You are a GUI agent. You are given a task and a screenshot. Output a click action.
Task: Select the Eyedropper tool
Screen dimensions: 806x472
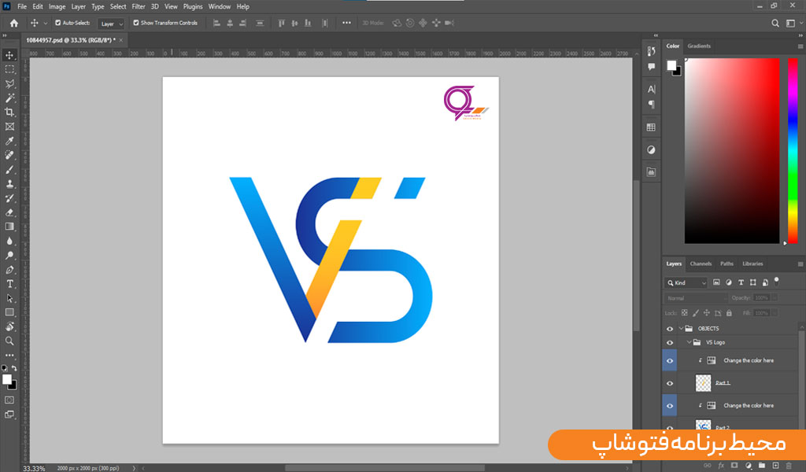click(9, 141)
